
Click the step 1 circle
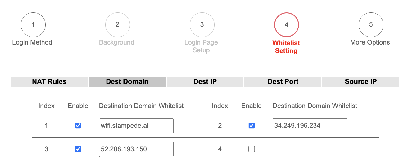(33, 25)
